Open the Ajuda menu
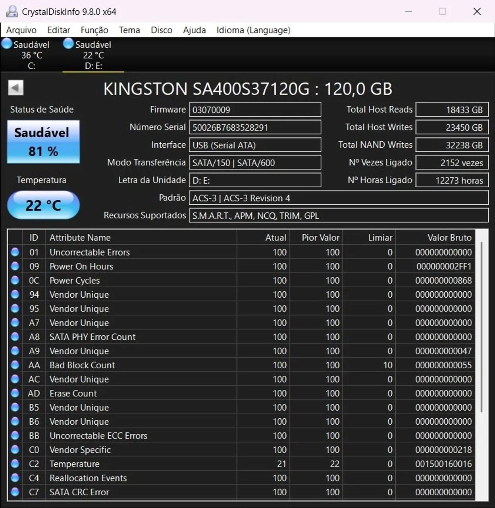 click(195, 30)
